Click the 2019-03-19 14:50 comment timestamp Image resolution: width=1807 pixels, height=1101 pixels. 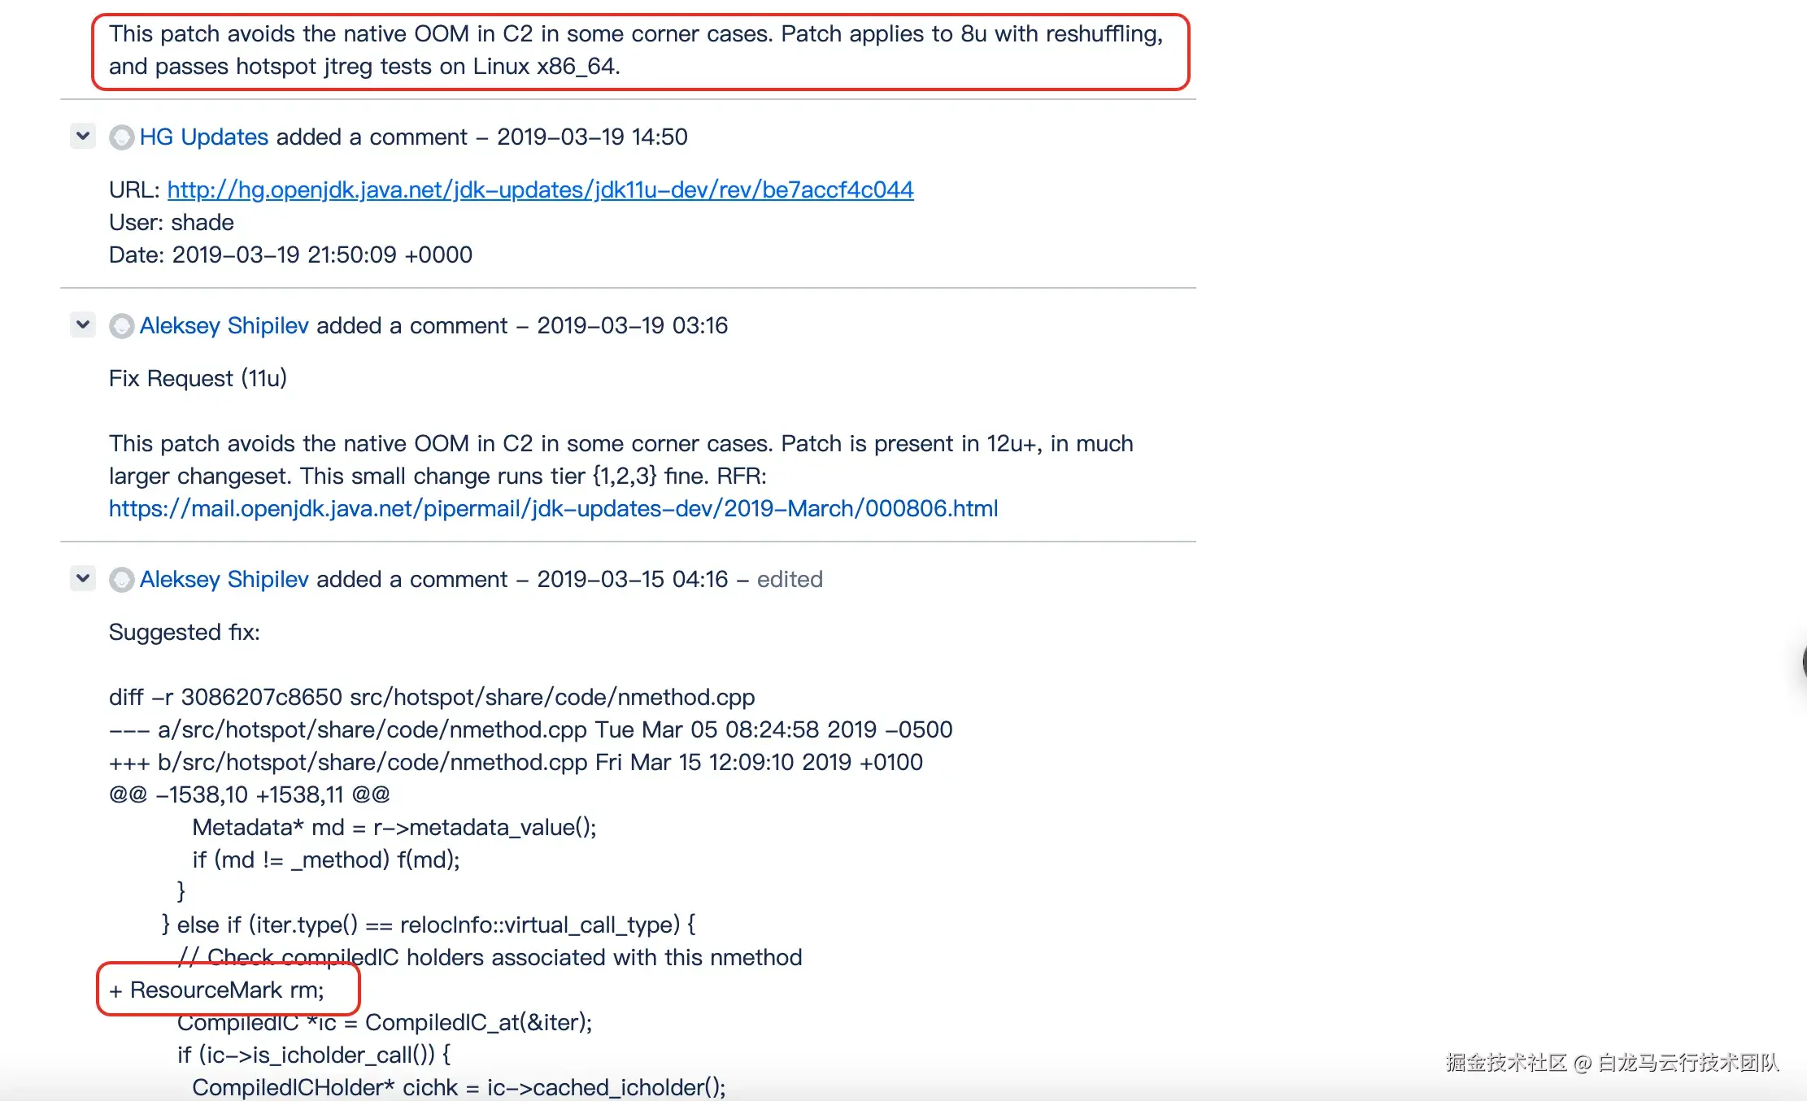click(592, 137)
